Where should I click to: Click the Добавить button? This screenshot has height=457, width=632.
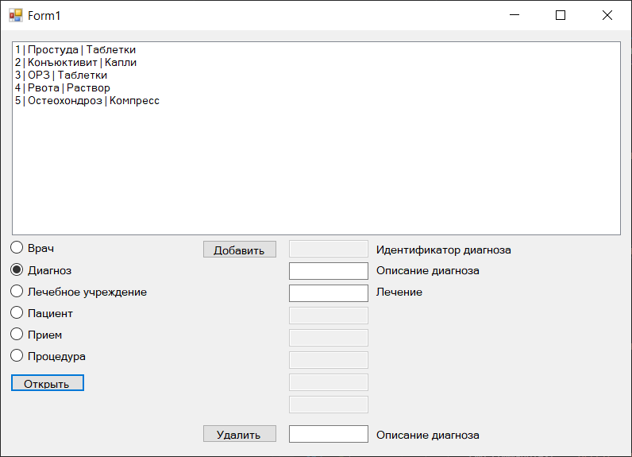click(240, 250)
